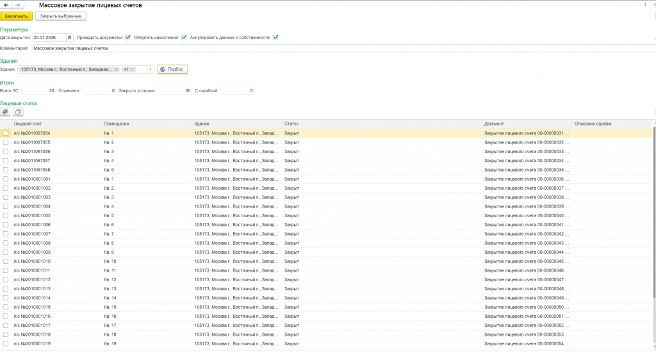This screenshot has height=353, width=656.
Task: Click document Закрытие лицевого счета 00-00000050
Action: [527, 308]
